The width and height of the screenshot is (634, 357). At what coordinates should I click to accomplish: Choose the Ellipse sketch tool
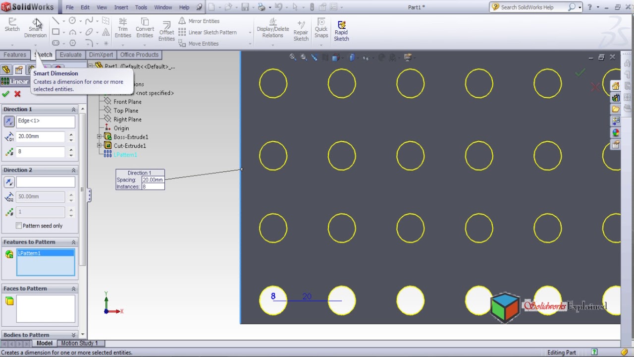click(89, 32)
